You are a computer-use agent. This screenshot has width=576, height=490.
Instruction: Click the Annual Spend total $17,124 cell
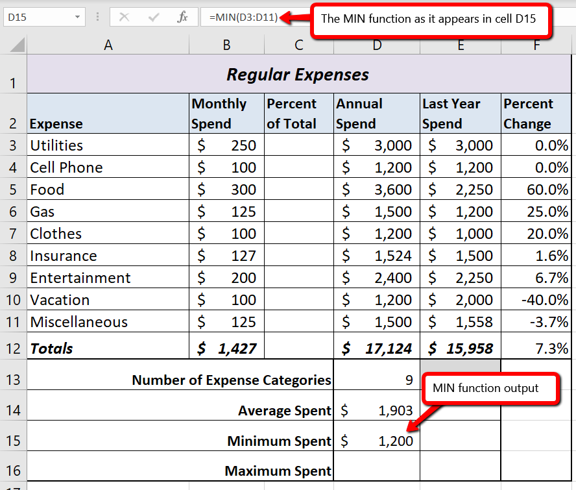click(376, 349)
